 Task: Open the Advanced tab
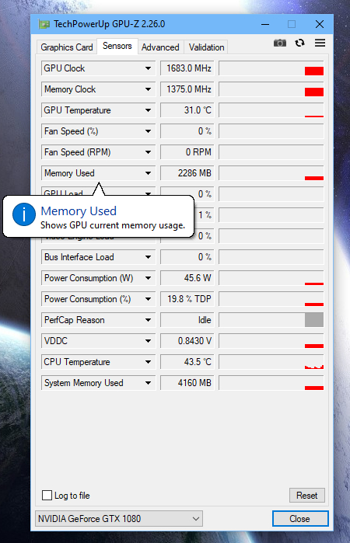[160, 47]
